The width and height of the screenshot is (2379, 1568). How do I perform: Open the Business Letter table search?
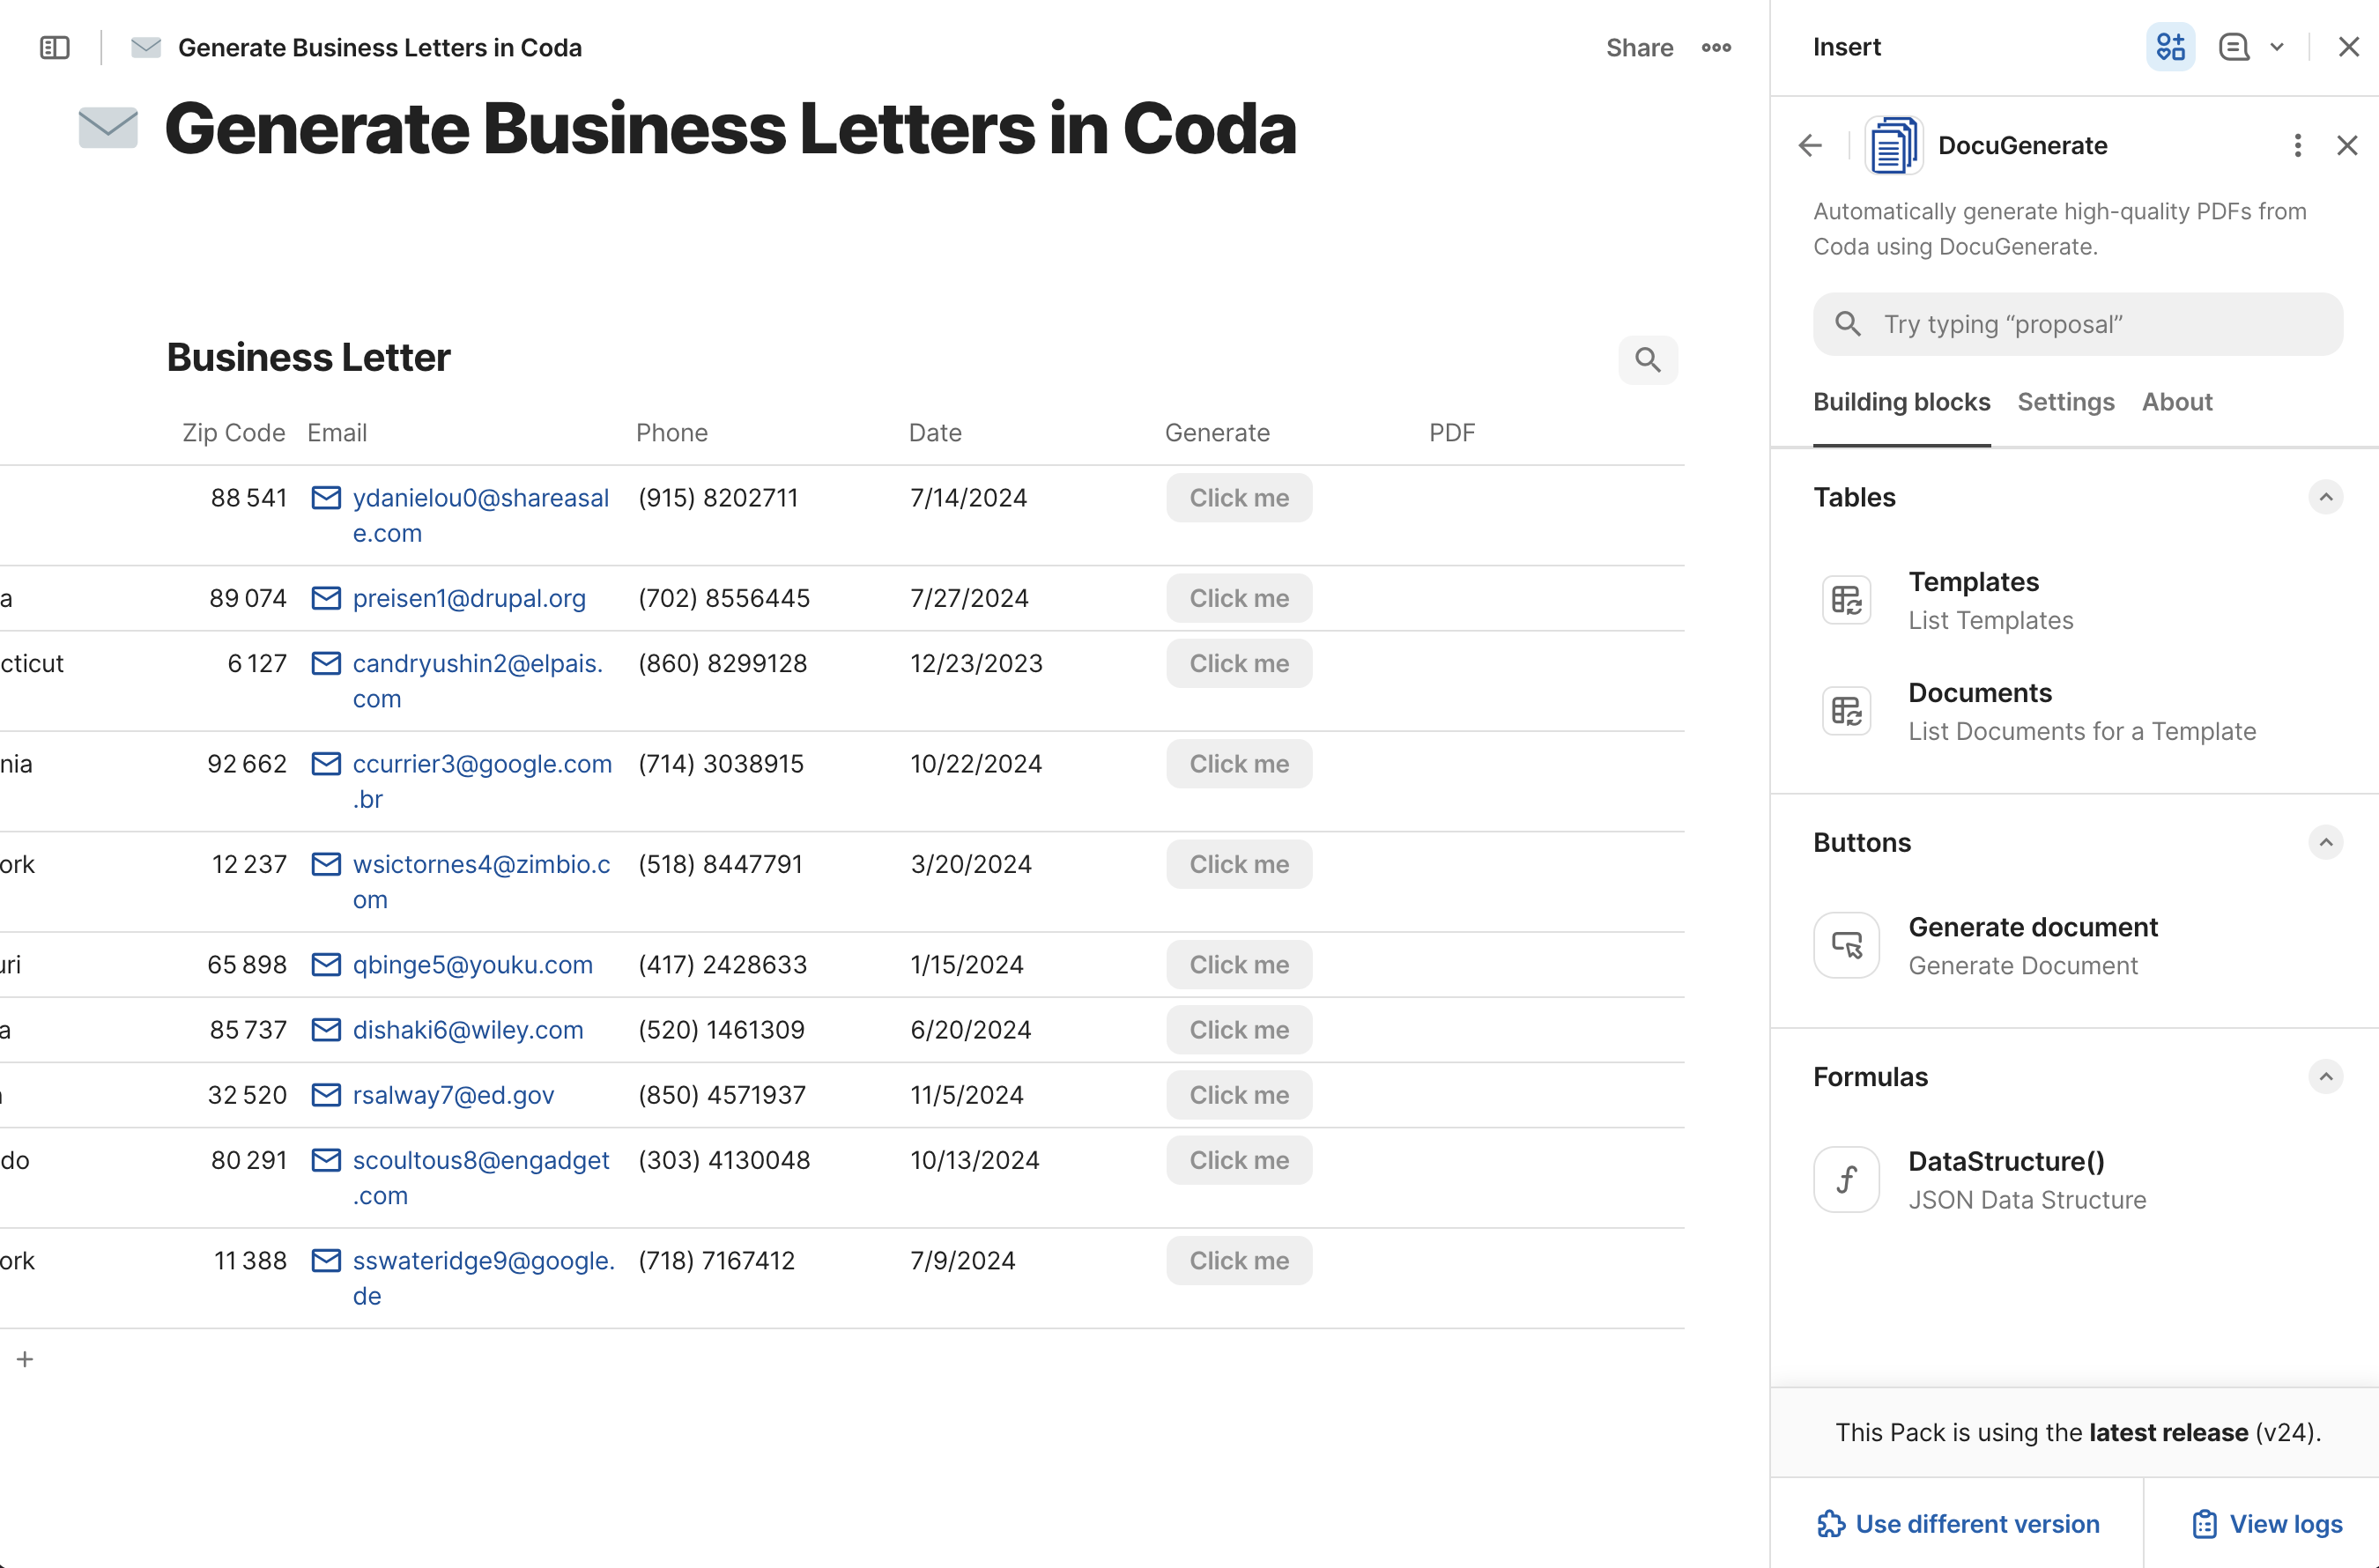point(1647,360)
